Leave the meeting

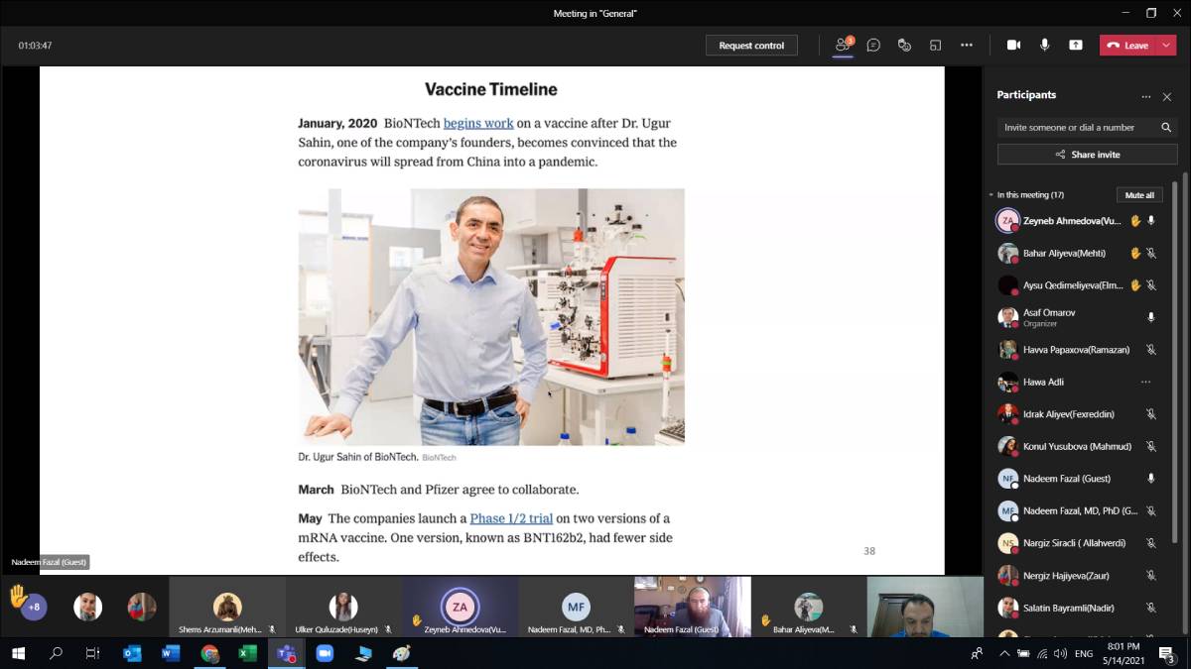coord(1128,46)
